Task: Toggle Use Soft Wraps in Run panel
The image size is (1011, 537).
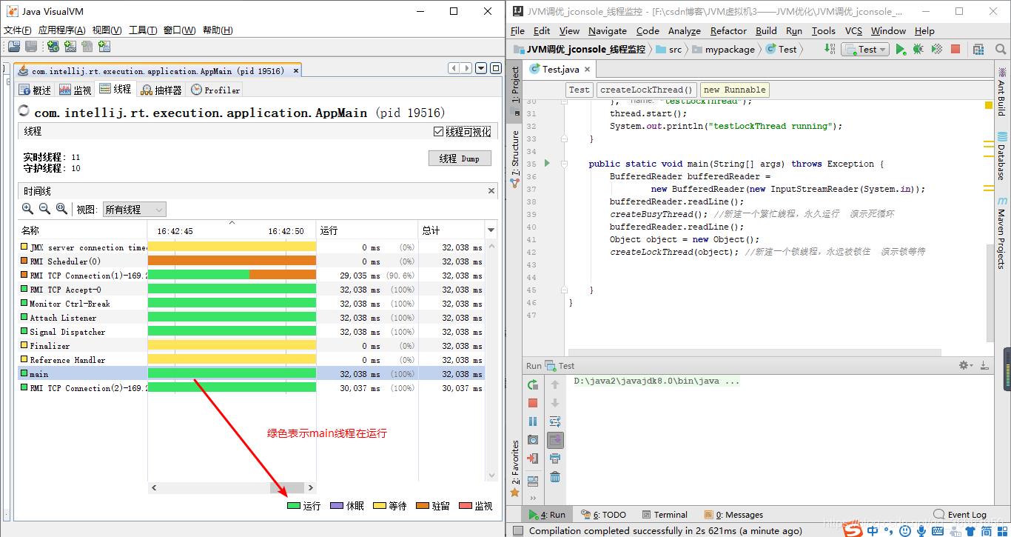Action: pyautogui.click(x=555, y=421)
